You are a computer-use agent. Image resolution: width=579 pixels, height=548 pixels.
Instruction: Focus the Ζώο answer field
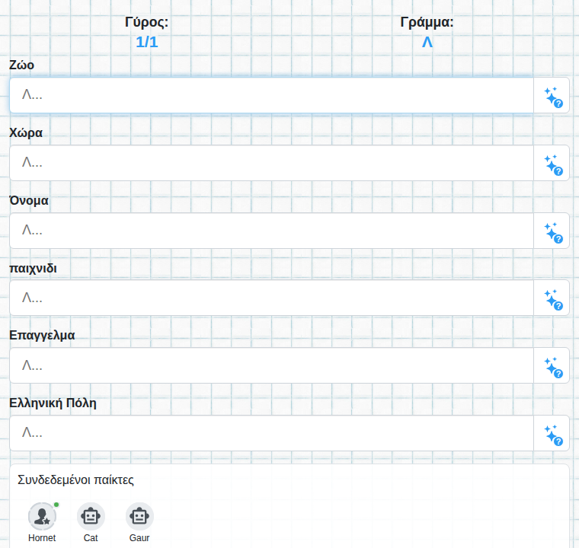[x=272, y=96]
